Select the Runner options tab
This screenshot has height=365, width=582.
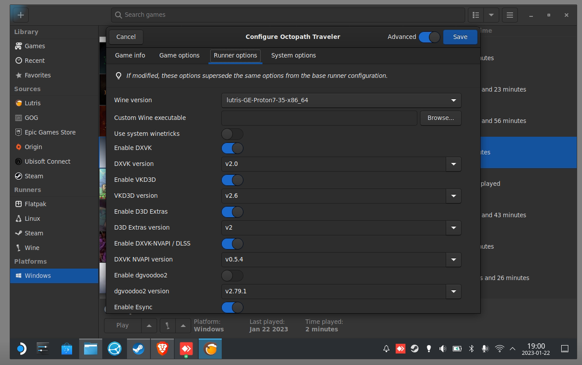click(236, 56)
